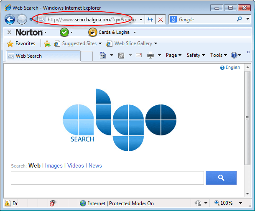Open the Safety menu
Screen dimensions: 255x211
point(196,55)
